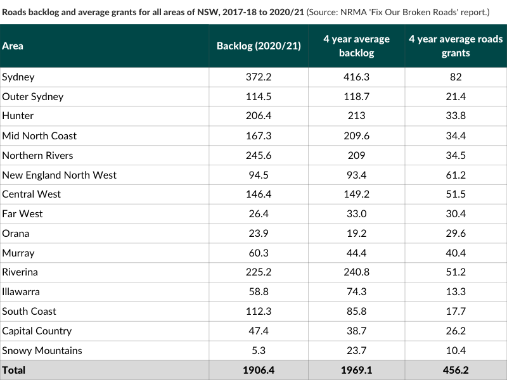Image resolution: width=507 pixels, height=380 pixels.
Task: Click Hunter's backlog value 206.4
Action: (x=259, y=116)
